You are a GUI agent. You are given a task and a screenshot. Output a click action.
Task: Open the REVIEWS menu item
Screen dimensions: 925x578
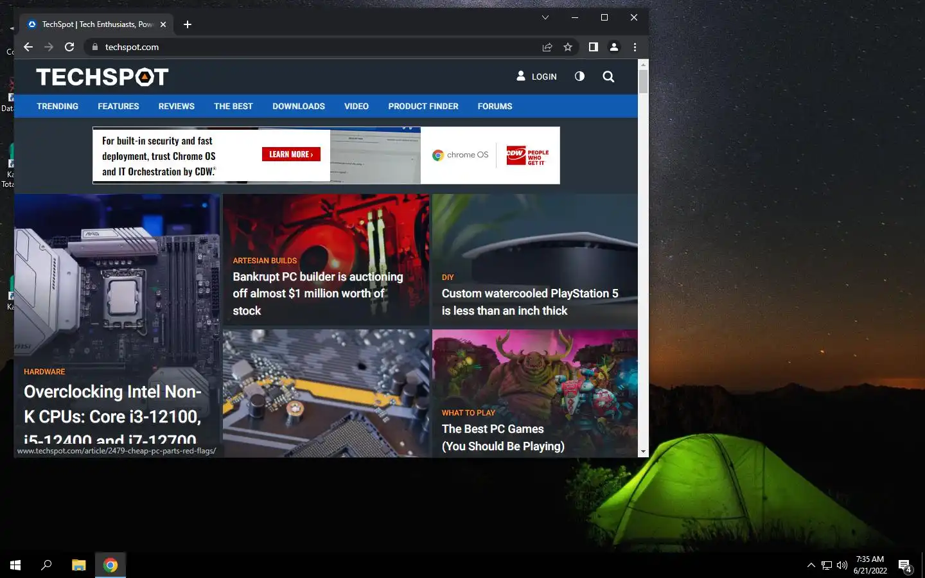click(x=177, y=107)
